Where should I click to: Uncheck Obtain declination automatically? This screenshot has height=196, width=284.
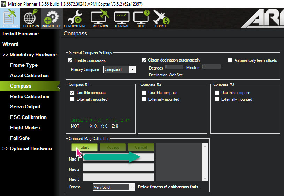pyautogui.click(x=144, y=60)
